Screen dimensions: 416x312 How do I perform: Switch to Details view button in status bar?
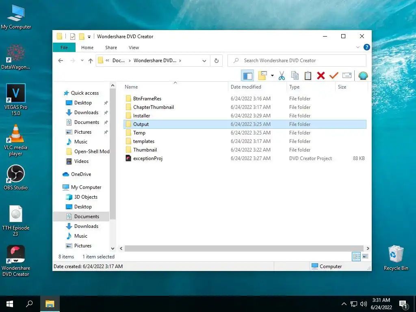[x=356, y=256]
